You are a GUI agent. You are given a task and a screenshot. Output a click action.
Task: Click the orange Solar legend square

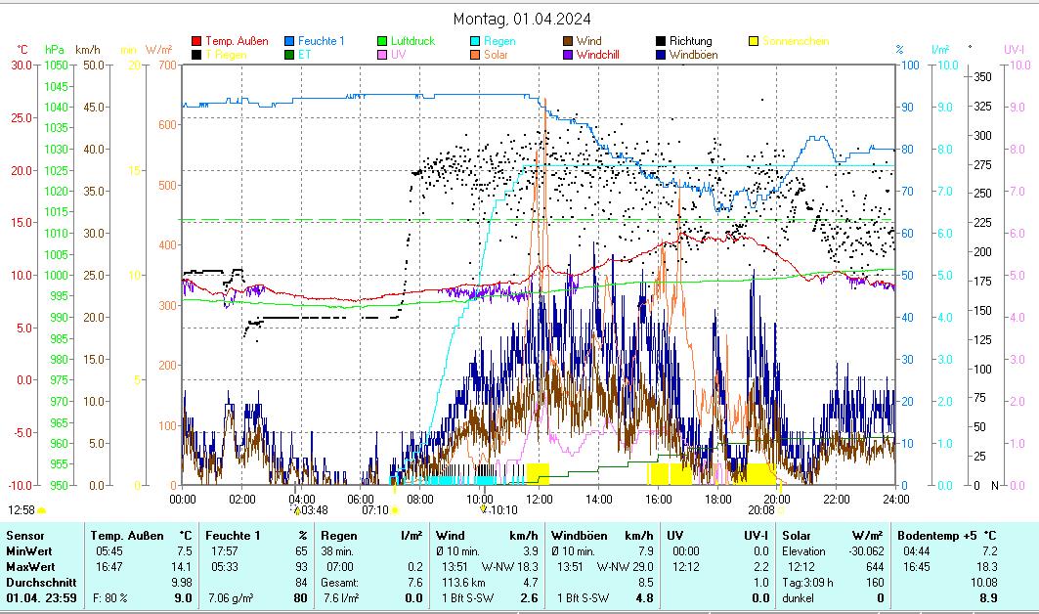pyautogui.click(x=475, y=55)
